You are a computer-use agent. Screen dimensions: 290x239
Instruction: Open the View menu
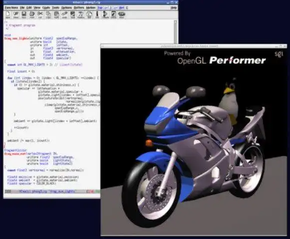coord(37,7)
